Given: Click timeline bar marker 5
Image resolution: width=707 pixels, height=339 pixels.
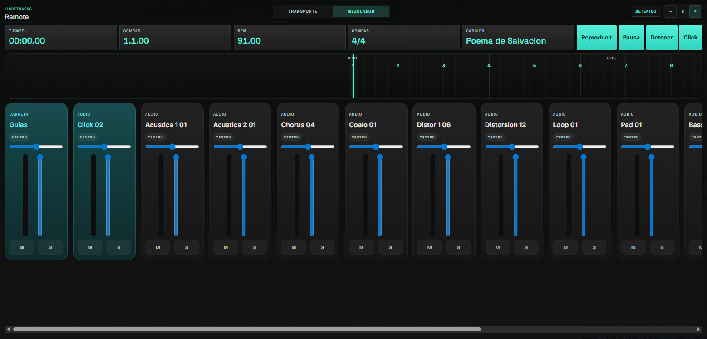Looking at the screenshot, I should [535, 66].
